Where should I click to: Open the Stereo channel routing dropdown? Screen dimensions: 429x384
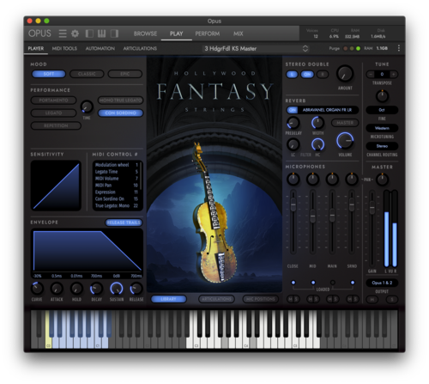coord(382,146)
